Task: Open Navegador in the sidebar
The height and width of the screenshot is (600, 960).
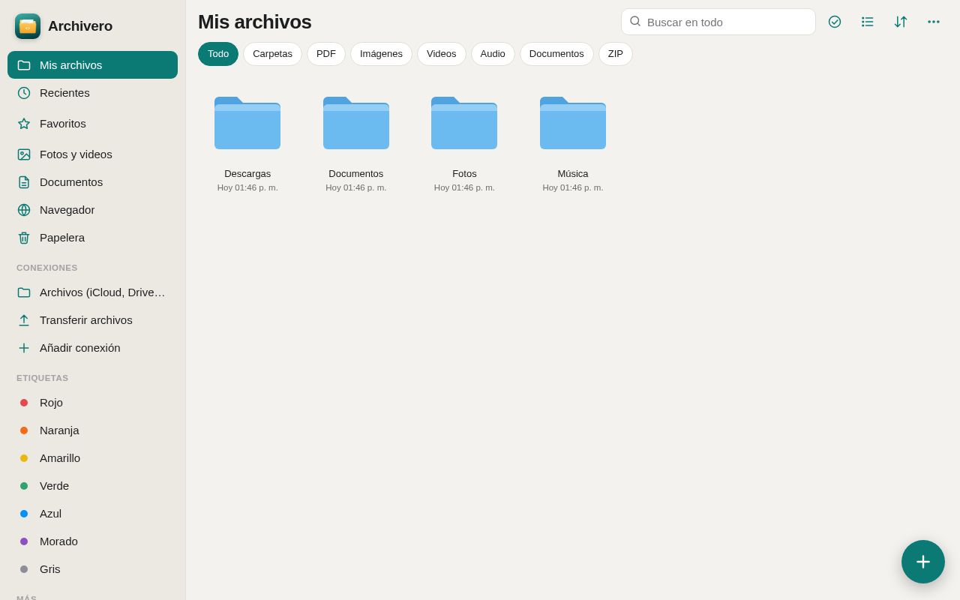Action: pos(92,210)
